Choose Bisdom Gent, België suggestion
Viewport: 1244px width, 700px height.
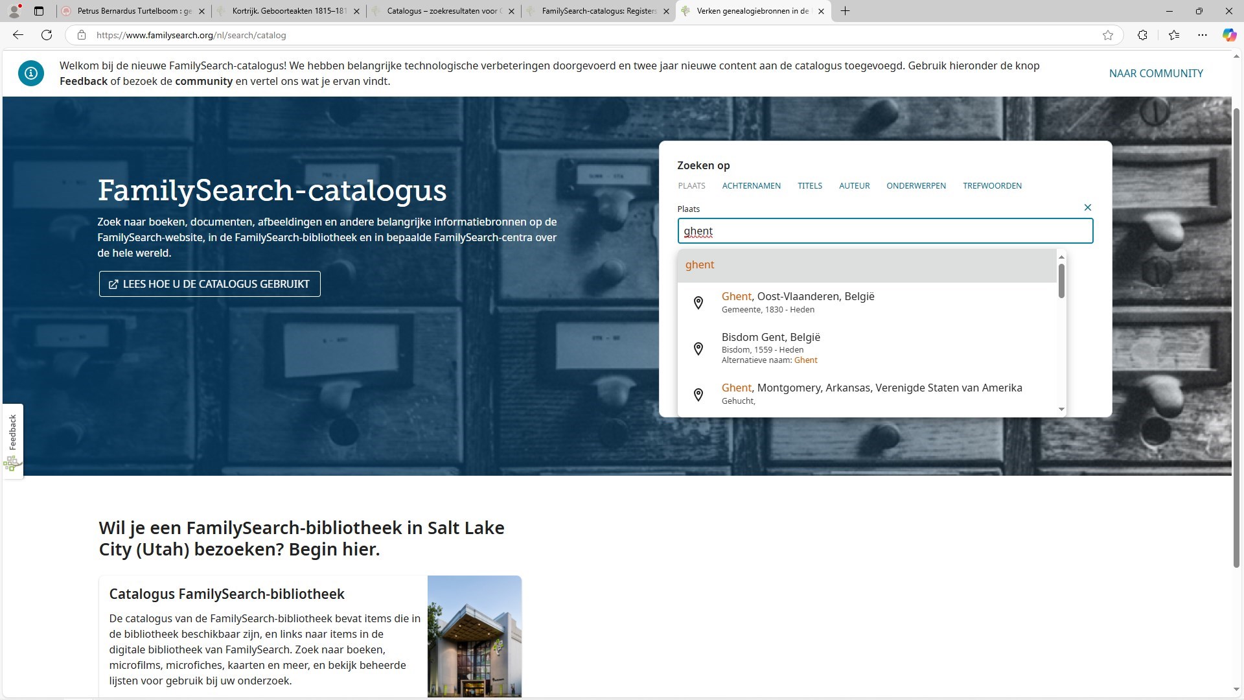coord(866,348)
